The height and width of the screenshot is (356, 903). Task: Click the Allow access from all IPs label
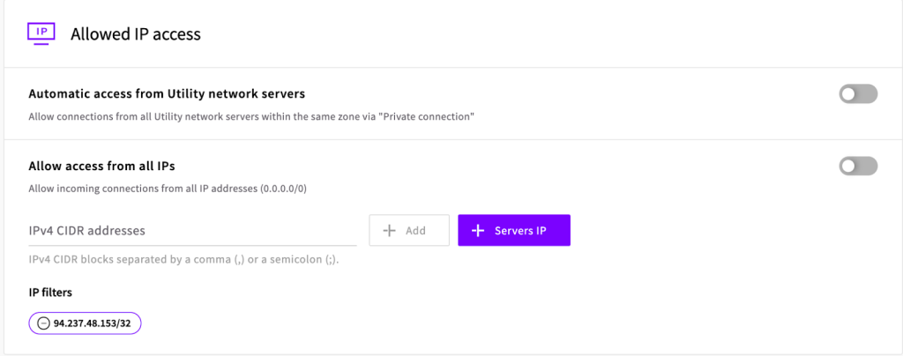pyautogui.click(x=108, y=166)
